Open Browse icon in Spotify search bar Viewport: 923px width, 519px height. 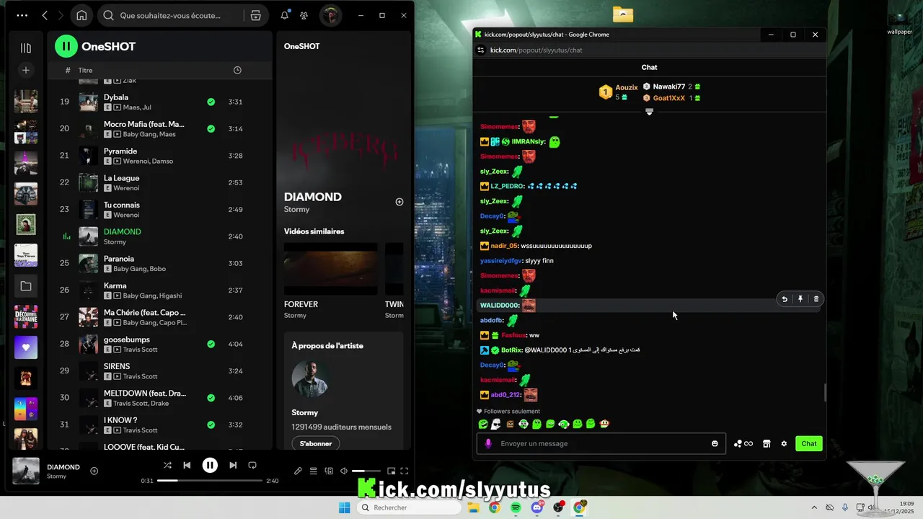point(255,15)
